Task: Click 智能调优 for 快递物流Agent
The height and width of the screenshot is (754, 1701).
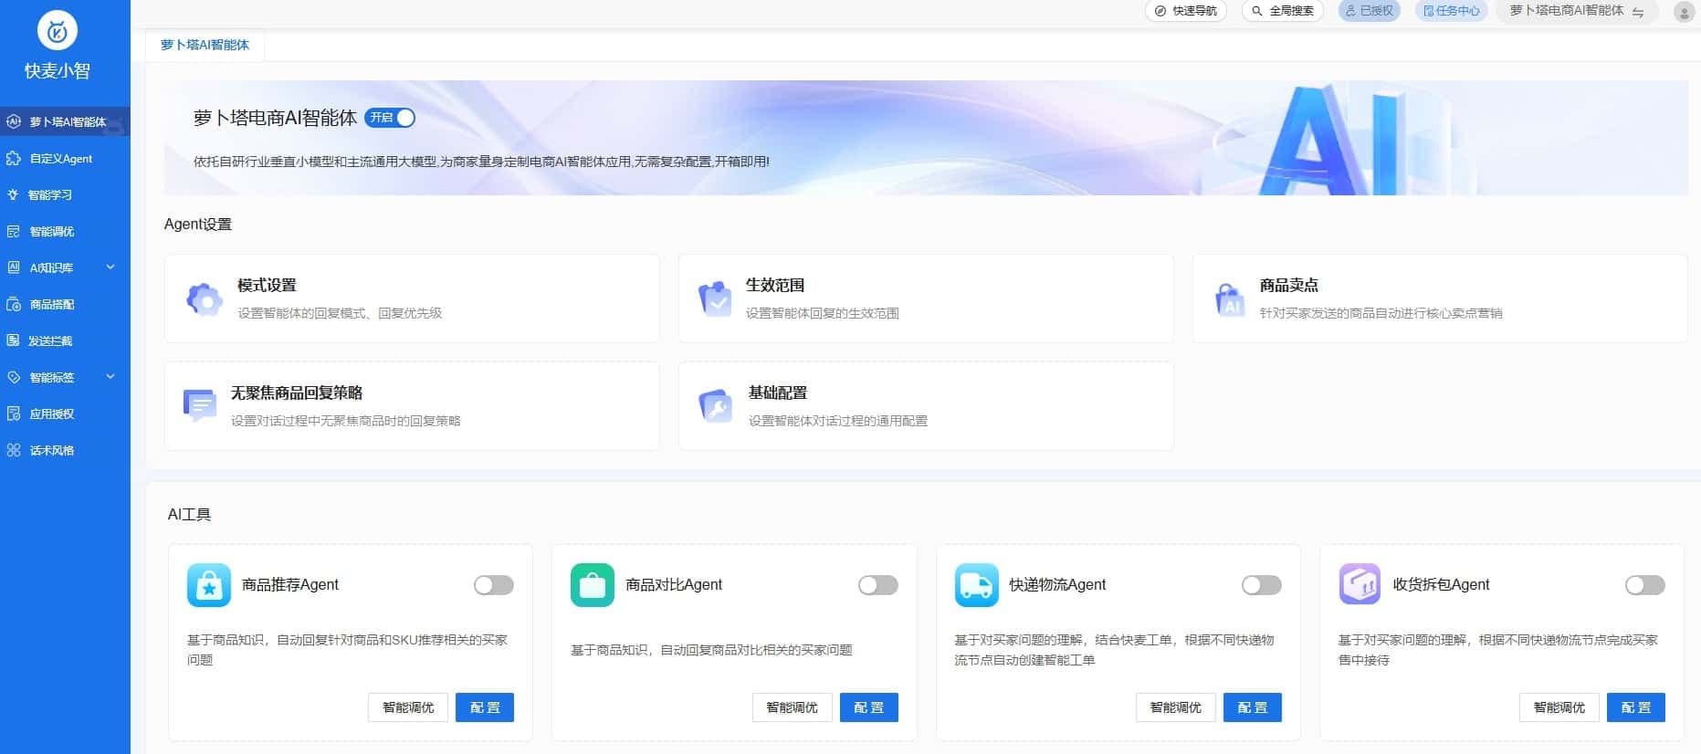Action: click(x=1176, y=707)
